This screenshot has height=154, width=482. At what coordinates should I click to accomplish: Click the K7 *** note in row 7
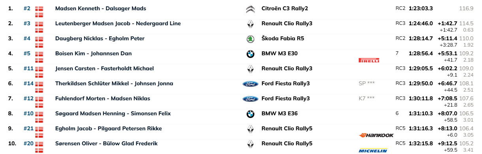click(367, 99)
